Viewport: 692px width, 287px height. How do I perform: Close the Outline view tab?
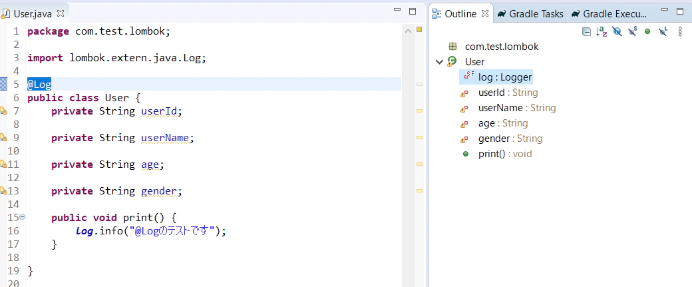tap(484, 13)
